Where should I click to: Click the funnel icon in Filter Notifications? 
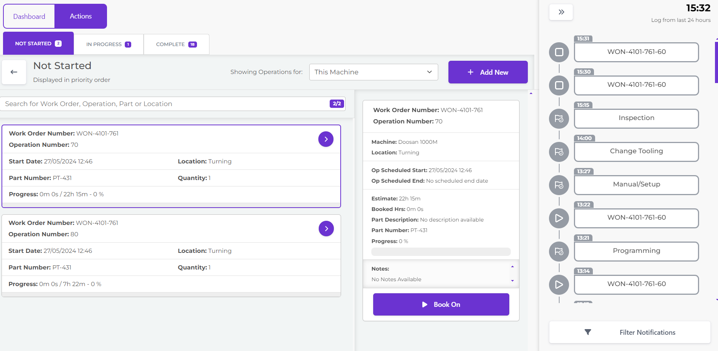pos(588,332)
